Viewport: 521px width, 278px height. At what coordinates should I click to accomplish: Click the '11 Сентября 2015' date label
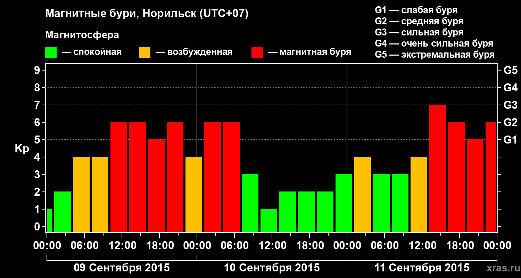[x=422, y=268]
